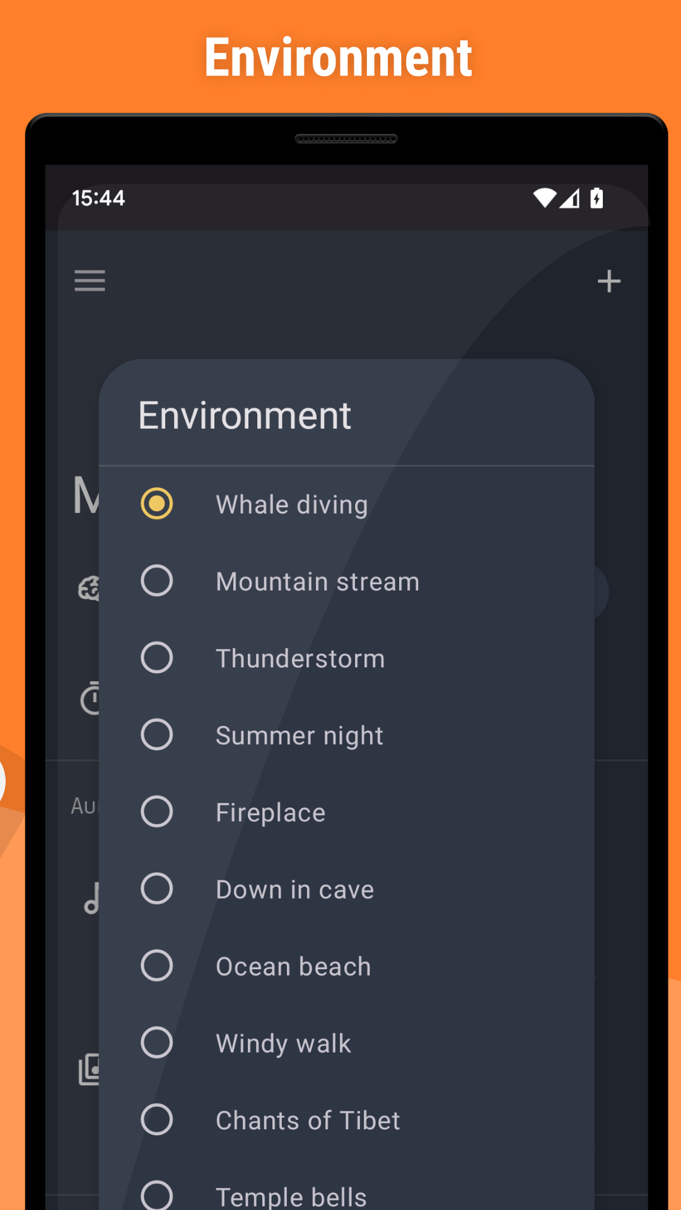This screenshot has width=681, height=1210.
Task: Tap the plus add icon
Action: [608, 281]
